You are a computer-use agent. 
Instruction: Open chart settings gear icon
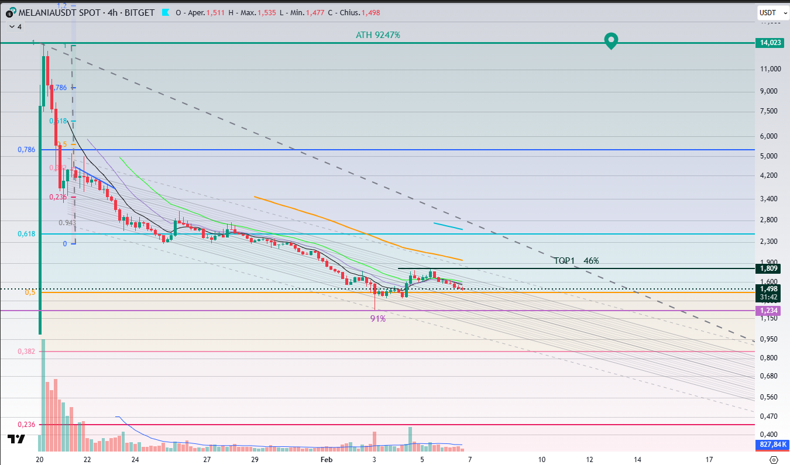774,460
